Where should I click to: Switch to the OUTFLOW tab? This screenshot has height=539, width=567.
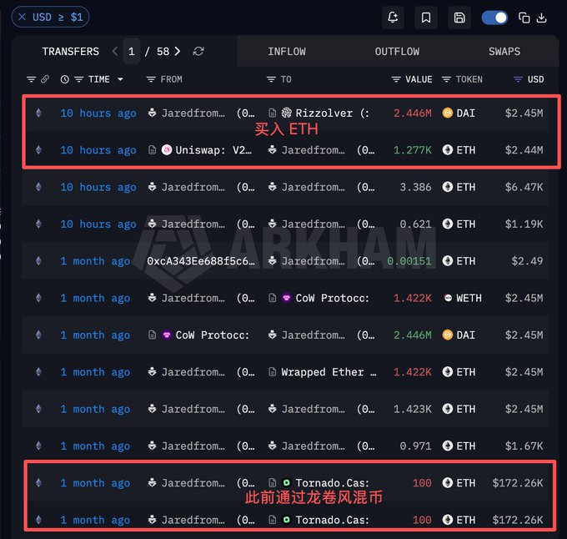[397, 52]
